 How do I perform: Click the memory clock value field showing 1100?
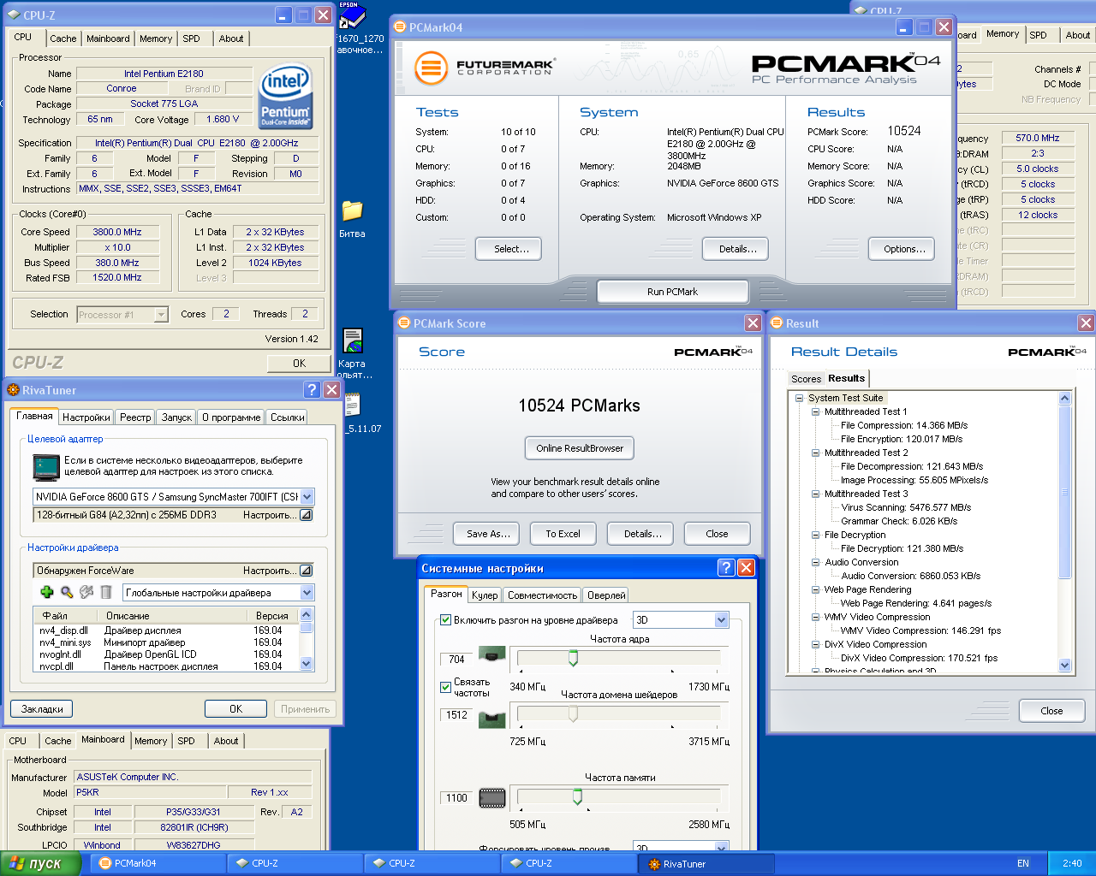tap(456, 797)
